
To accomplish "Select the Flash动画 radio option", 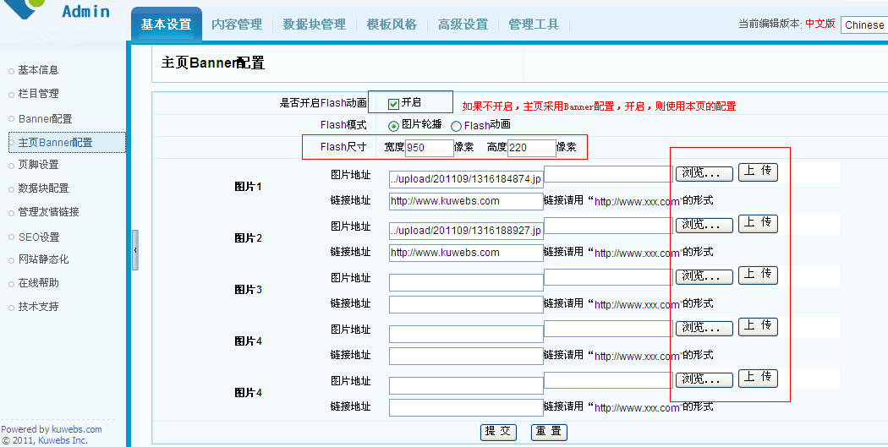I will click(456, 126).
